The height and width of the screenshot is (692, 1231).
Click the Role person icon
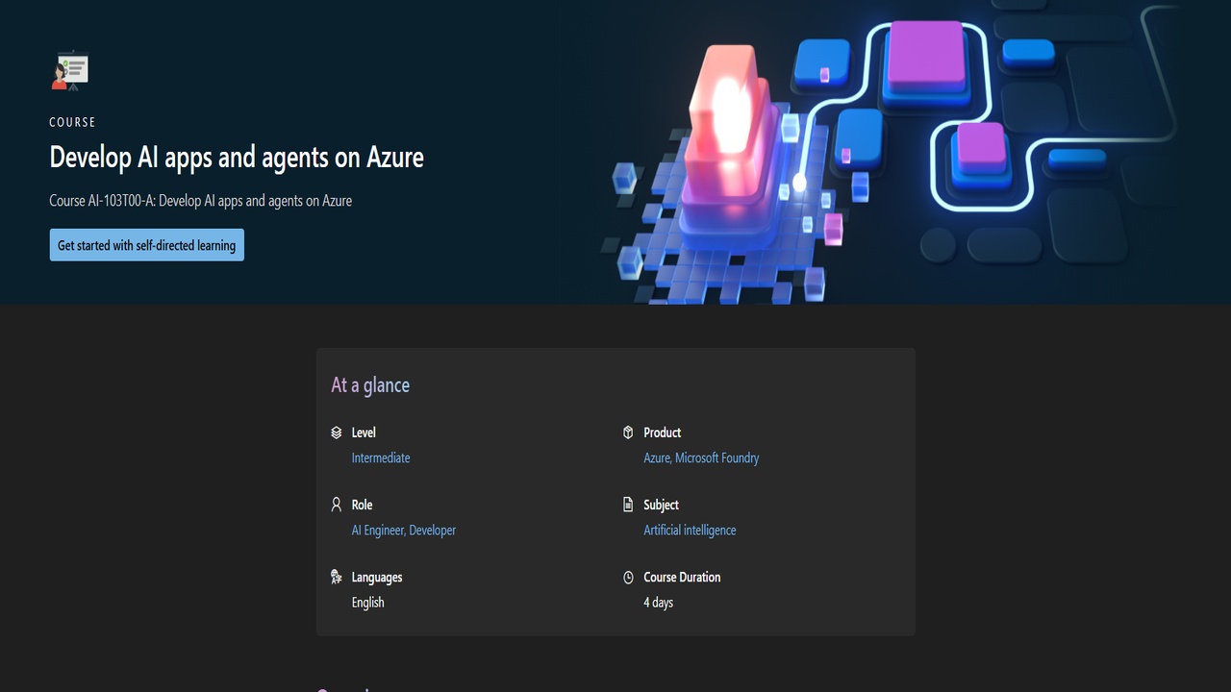coord(336,505)
